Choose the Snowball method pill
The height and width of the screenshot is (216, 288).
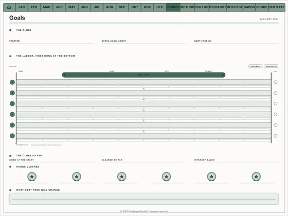point(255,66)
